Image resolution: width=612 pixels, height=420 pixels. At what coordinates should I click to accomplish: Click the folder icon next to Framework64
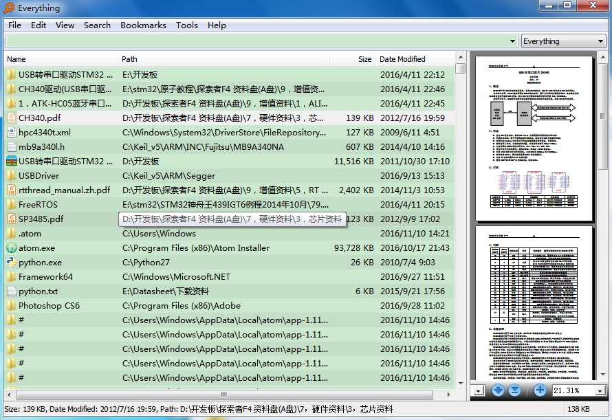(12, 277)
